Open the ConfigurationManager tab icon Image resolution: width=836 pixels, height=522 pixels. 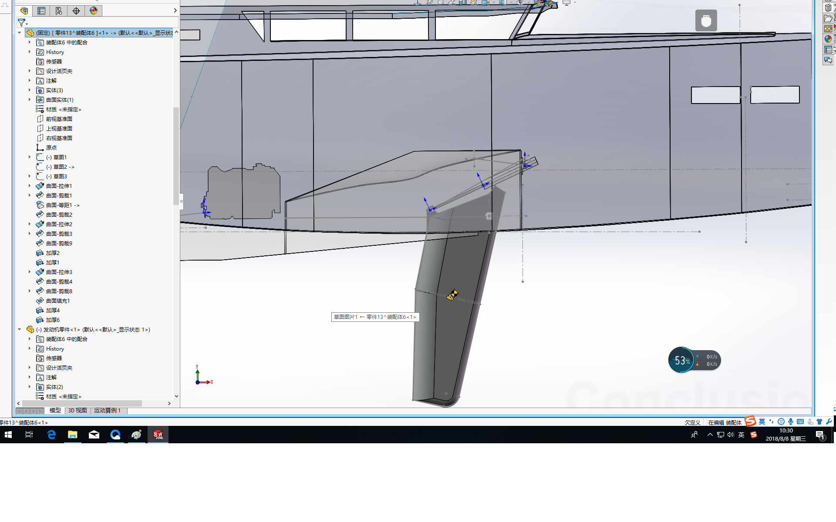(59, 11)
